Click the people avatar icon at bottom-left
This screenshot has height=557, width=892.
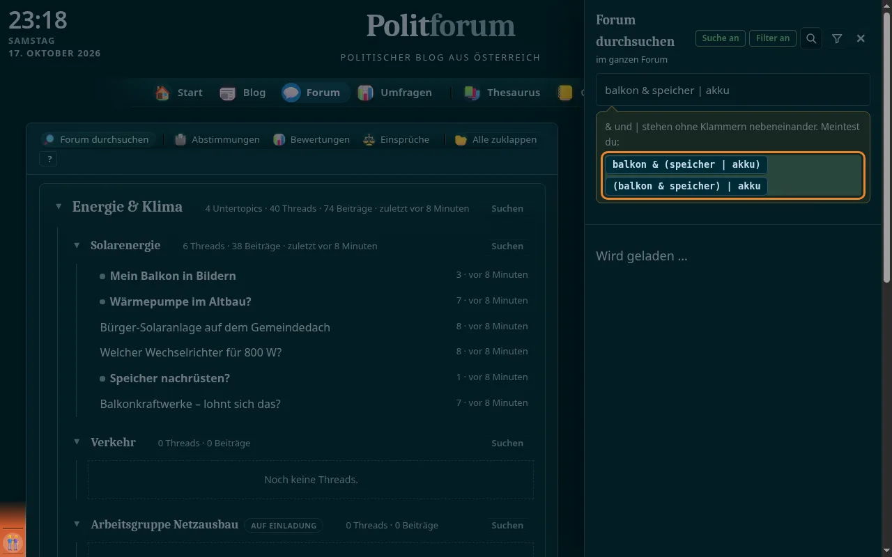tap(13, 542)
